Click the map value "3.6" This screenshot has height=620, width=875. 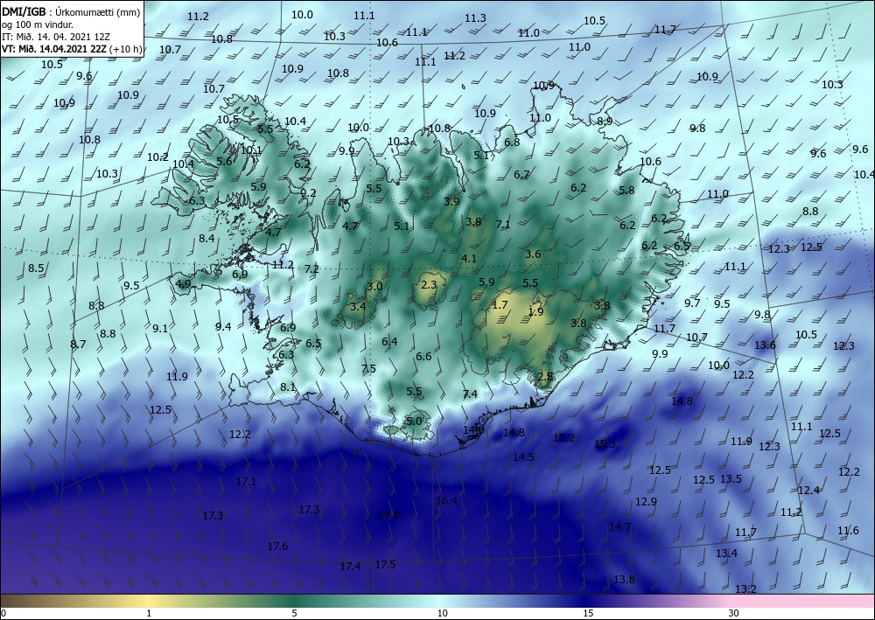click(533, 254)
